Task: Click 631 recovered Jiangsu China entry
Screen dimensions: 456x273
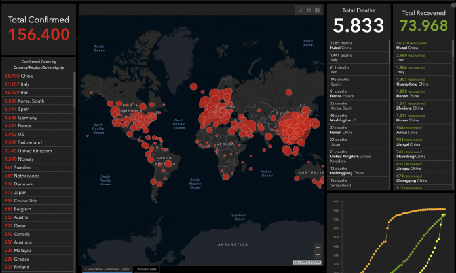Action: click(x=423, y=167)
